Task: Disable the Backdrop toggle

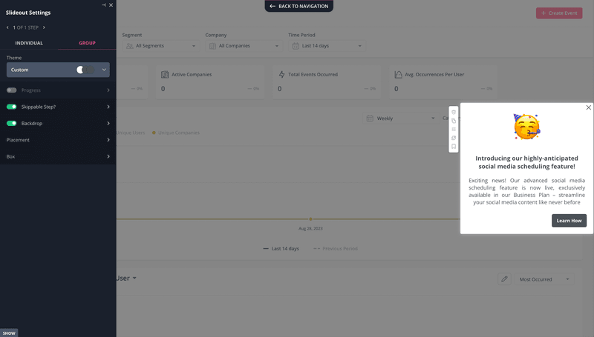Action: click(x=12, y=123)
